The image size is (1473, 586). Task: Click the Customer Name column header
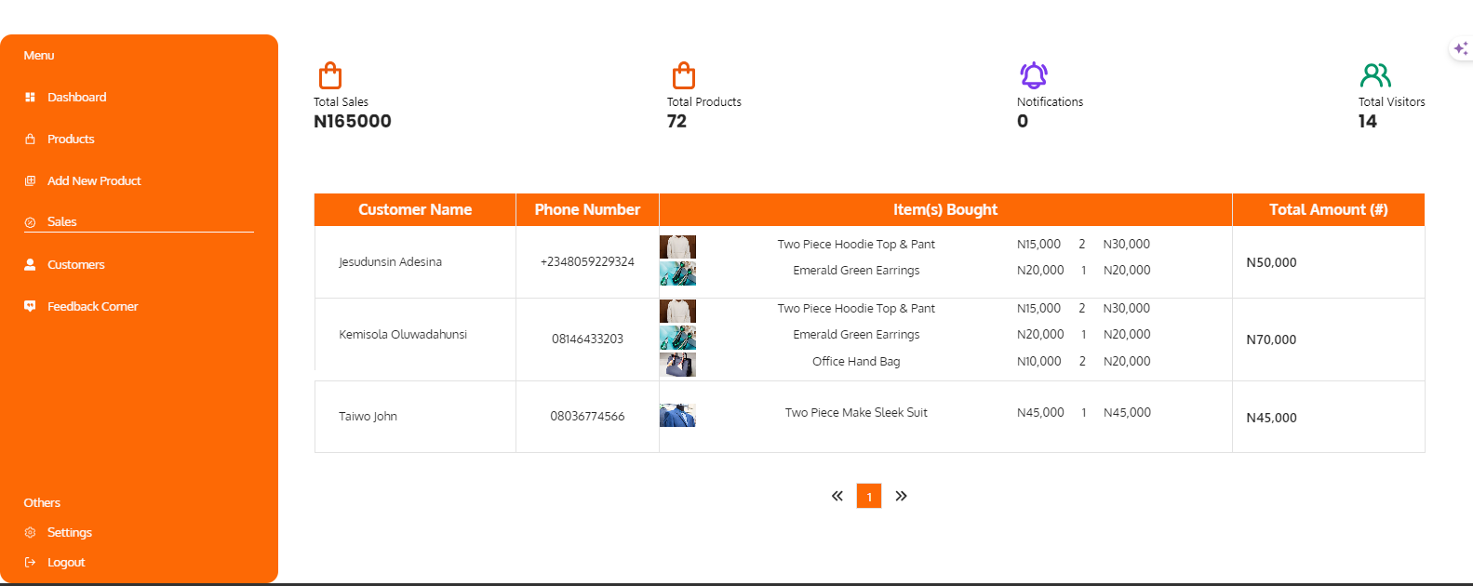coord(415,209)
